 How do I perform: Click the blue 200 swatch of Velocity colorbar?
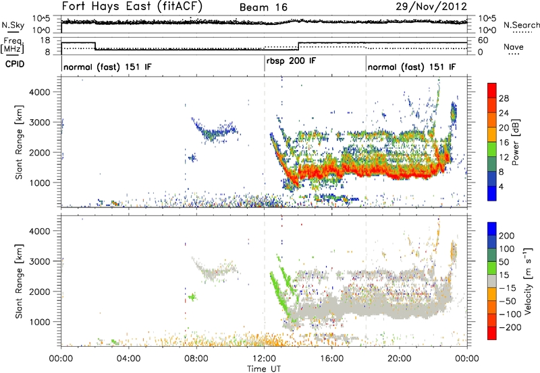pyautogui.click(x=492, y=229)
